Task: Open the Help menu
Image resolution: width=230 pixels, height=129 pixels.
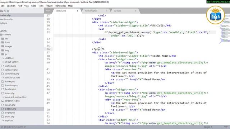Action: coord(70,6)
